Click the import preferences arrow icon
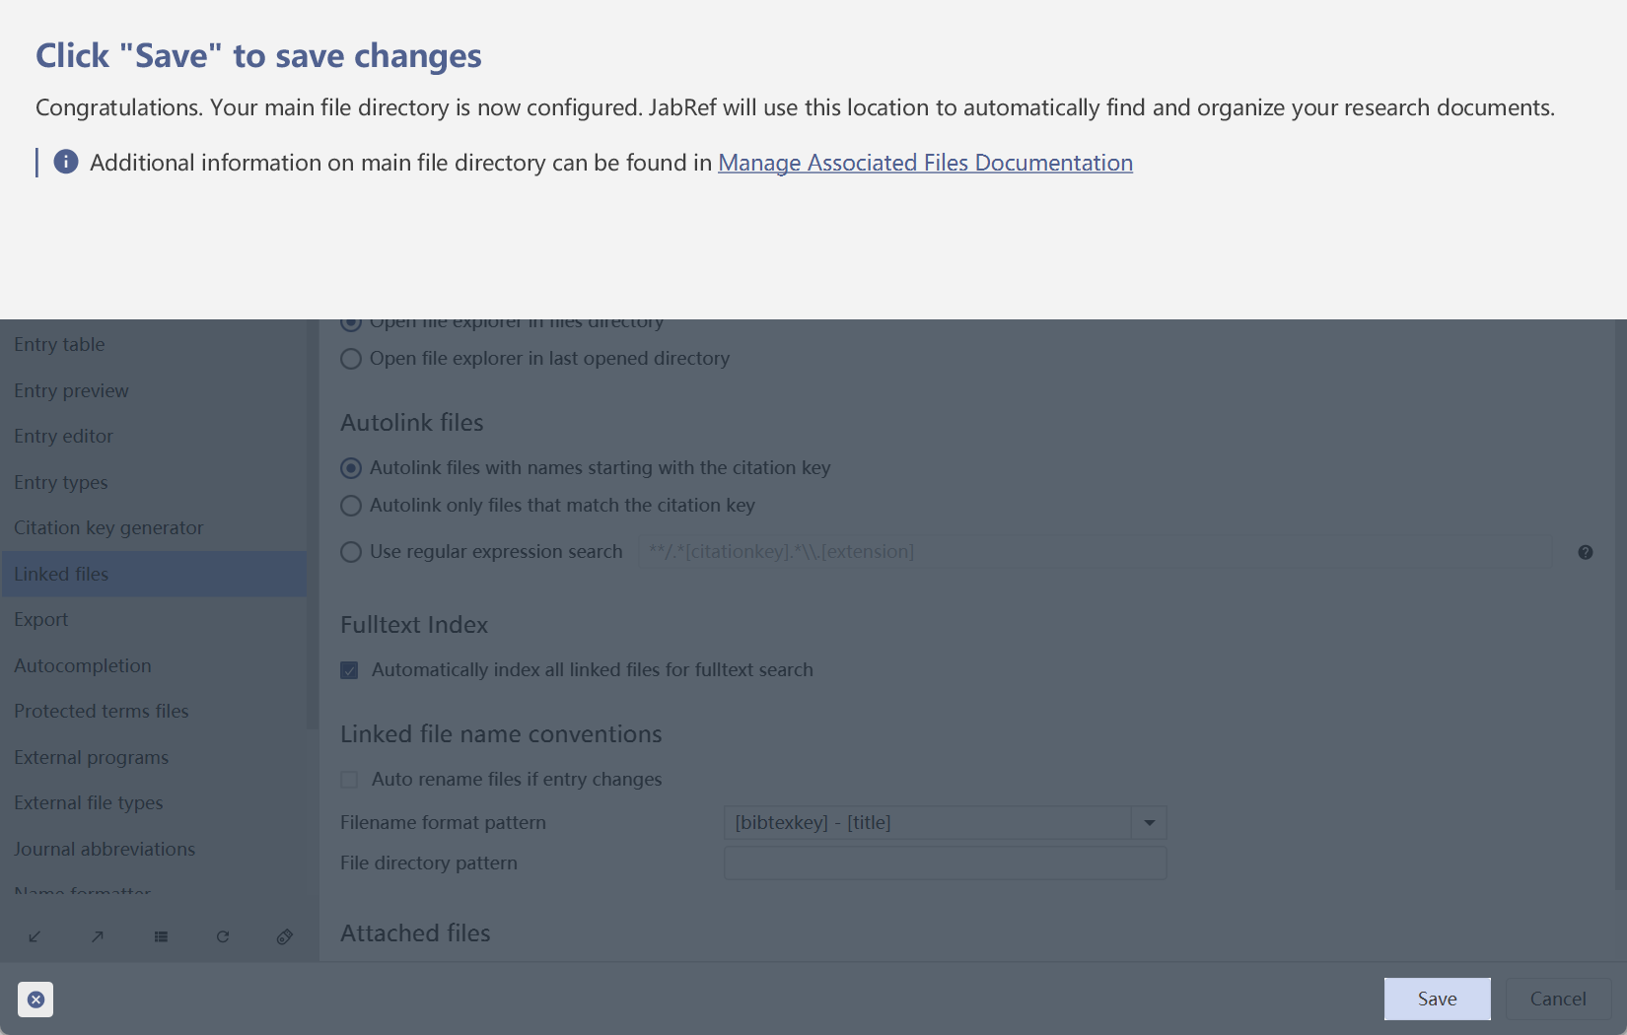The width and height of the screenshot is (1627, 1035). coord(35,936)
